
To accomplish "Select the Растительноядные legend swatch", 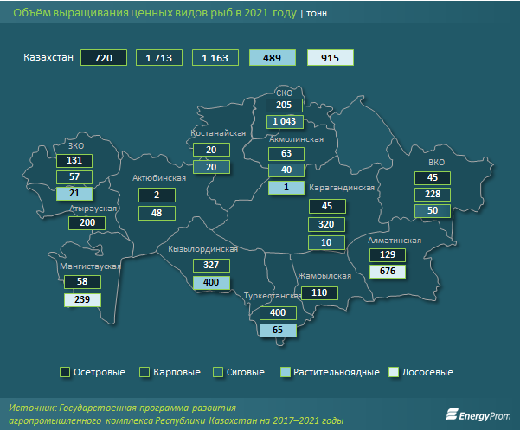I will (285, 372).
